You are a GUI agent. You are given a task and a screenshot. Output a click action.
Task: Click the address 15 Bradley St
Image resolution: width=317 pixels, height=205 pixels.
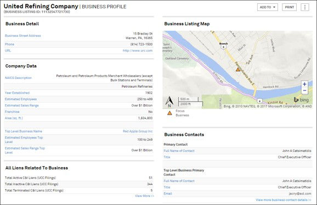coord(143,33)
